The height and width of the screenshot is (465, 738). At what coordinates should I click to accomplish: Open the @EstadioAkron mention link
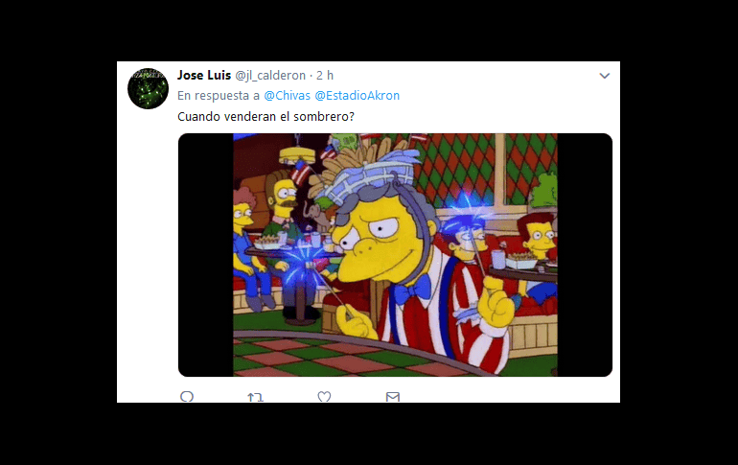pyautogui.click(x=357, y=96)
